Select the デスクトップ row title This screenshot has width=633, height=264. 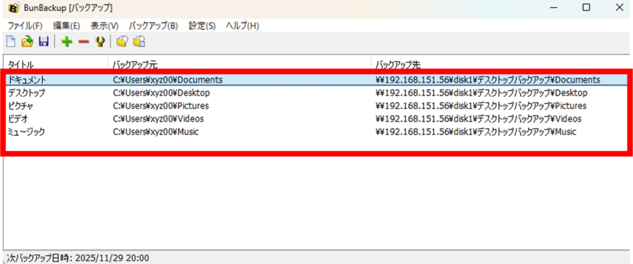(x=27, y=93)
